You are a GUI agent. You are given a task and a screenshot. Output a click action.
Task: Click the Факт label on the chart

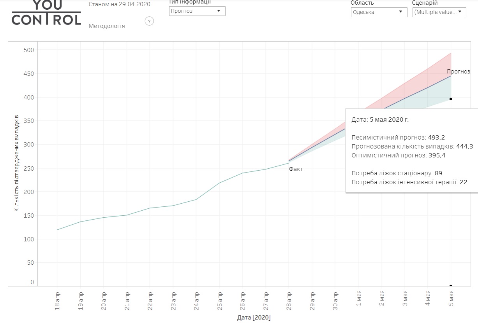[296, 169]
